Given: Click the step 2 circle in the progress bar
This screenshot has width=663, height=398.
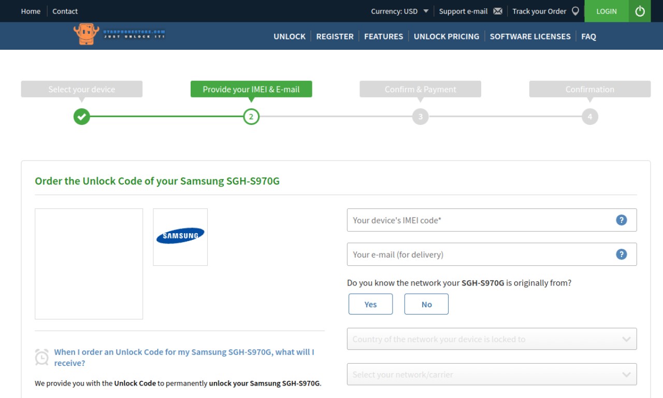Looking at the screenshot, I should coord(251,117).
